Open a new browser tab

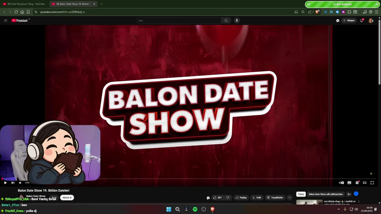pos(102,4)
